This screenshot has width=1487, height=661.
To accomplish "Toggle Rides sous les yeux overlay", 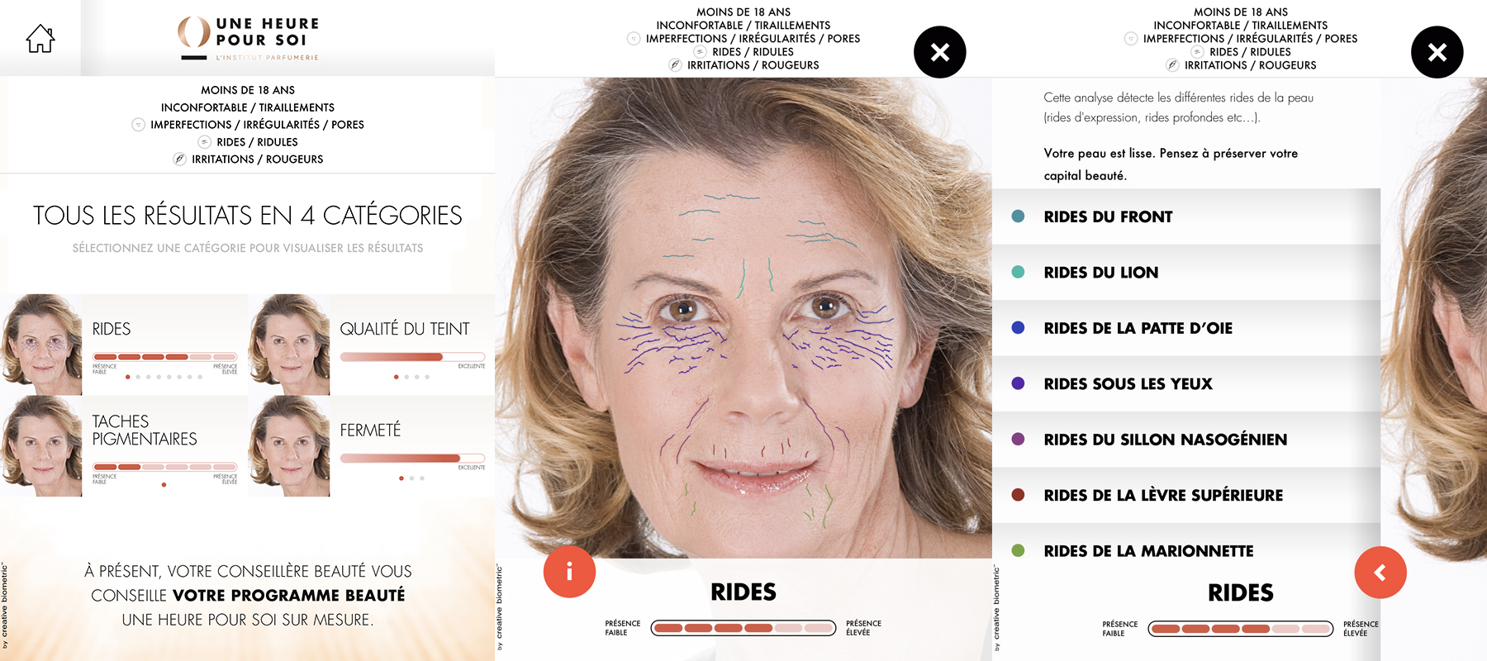I will 1186,383.
